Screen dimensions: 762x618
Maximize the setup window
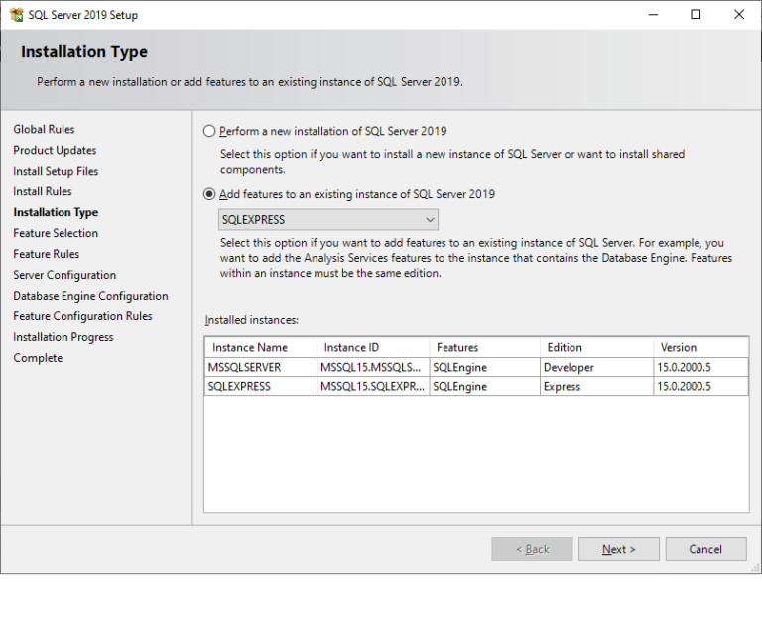pyautogui.click(x=696, y=15)
